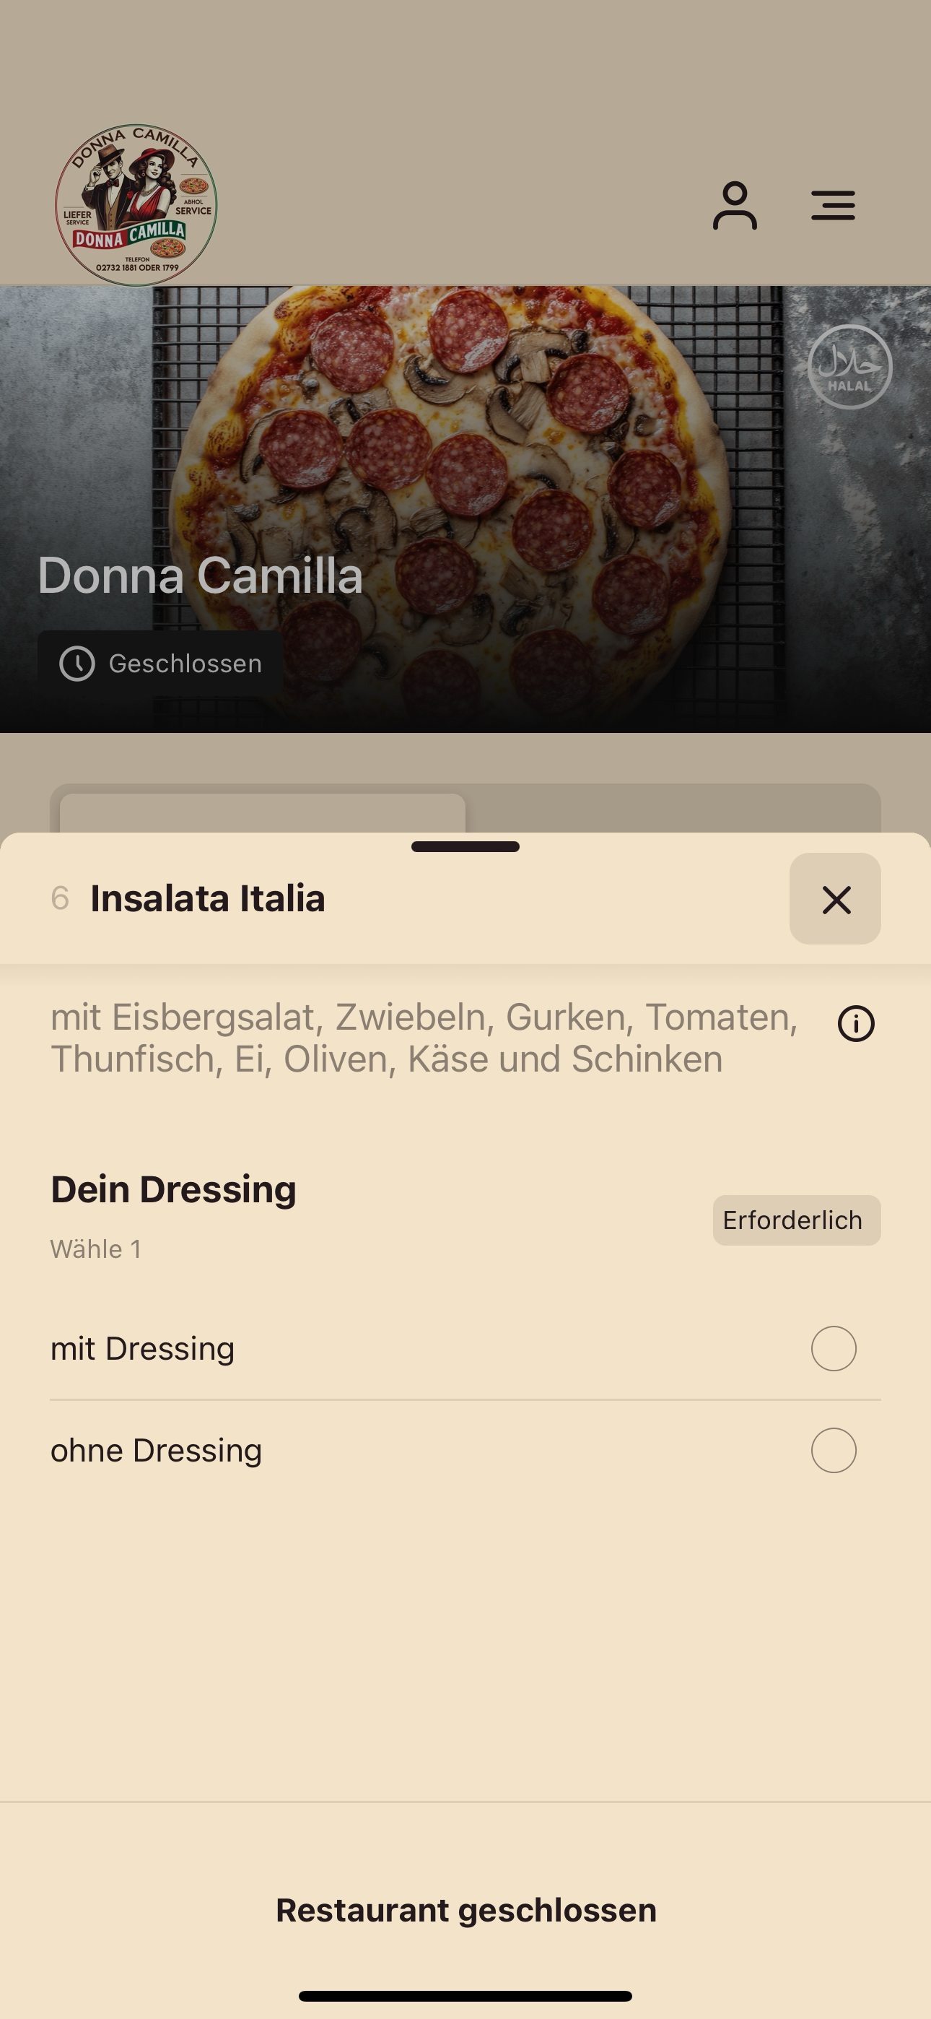Tap the clock icon beside Geschlossen
This screenshot has height=2019, width=931.
(x=78, y=664)
